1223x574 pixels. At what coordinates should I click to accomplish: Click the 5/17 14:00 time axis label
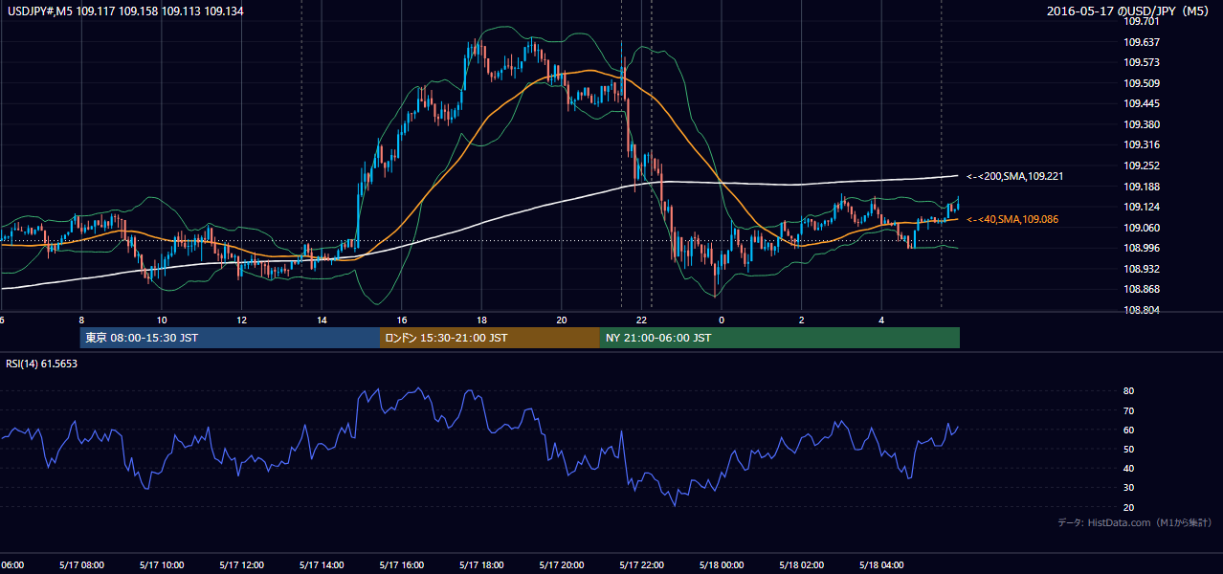coord(322,565)
